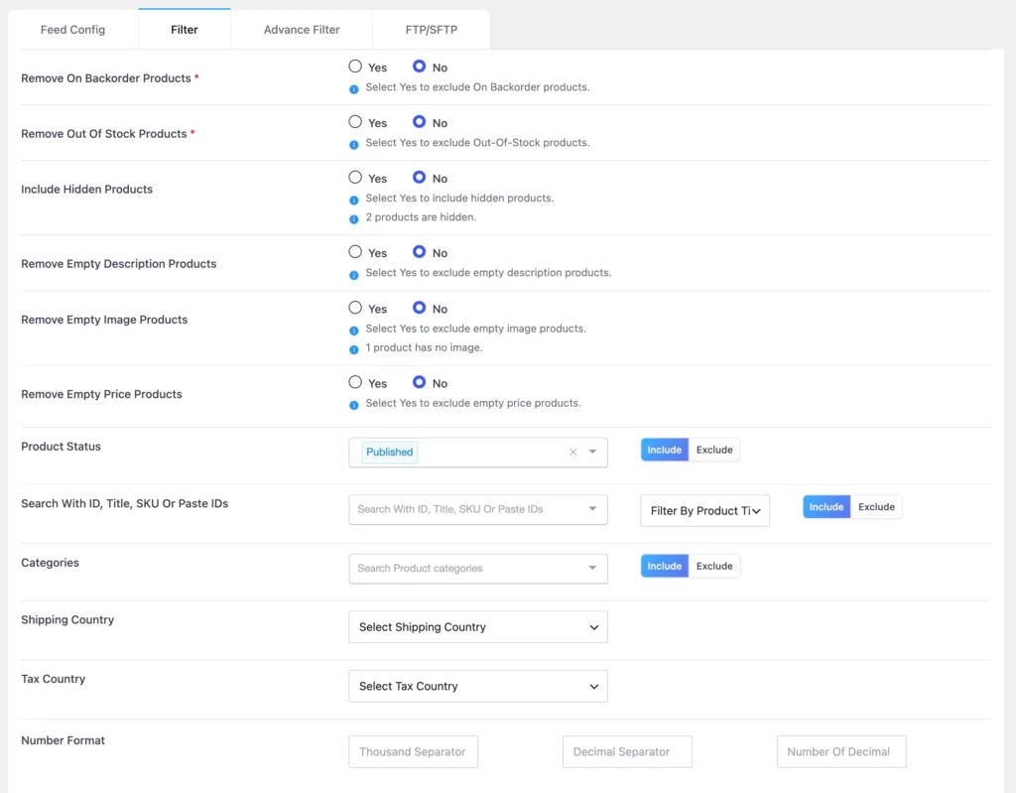Open Search Product categories dropdown
Image resolution: width=1016 pixels, height=793 pixels.
(x=477, y=569)
